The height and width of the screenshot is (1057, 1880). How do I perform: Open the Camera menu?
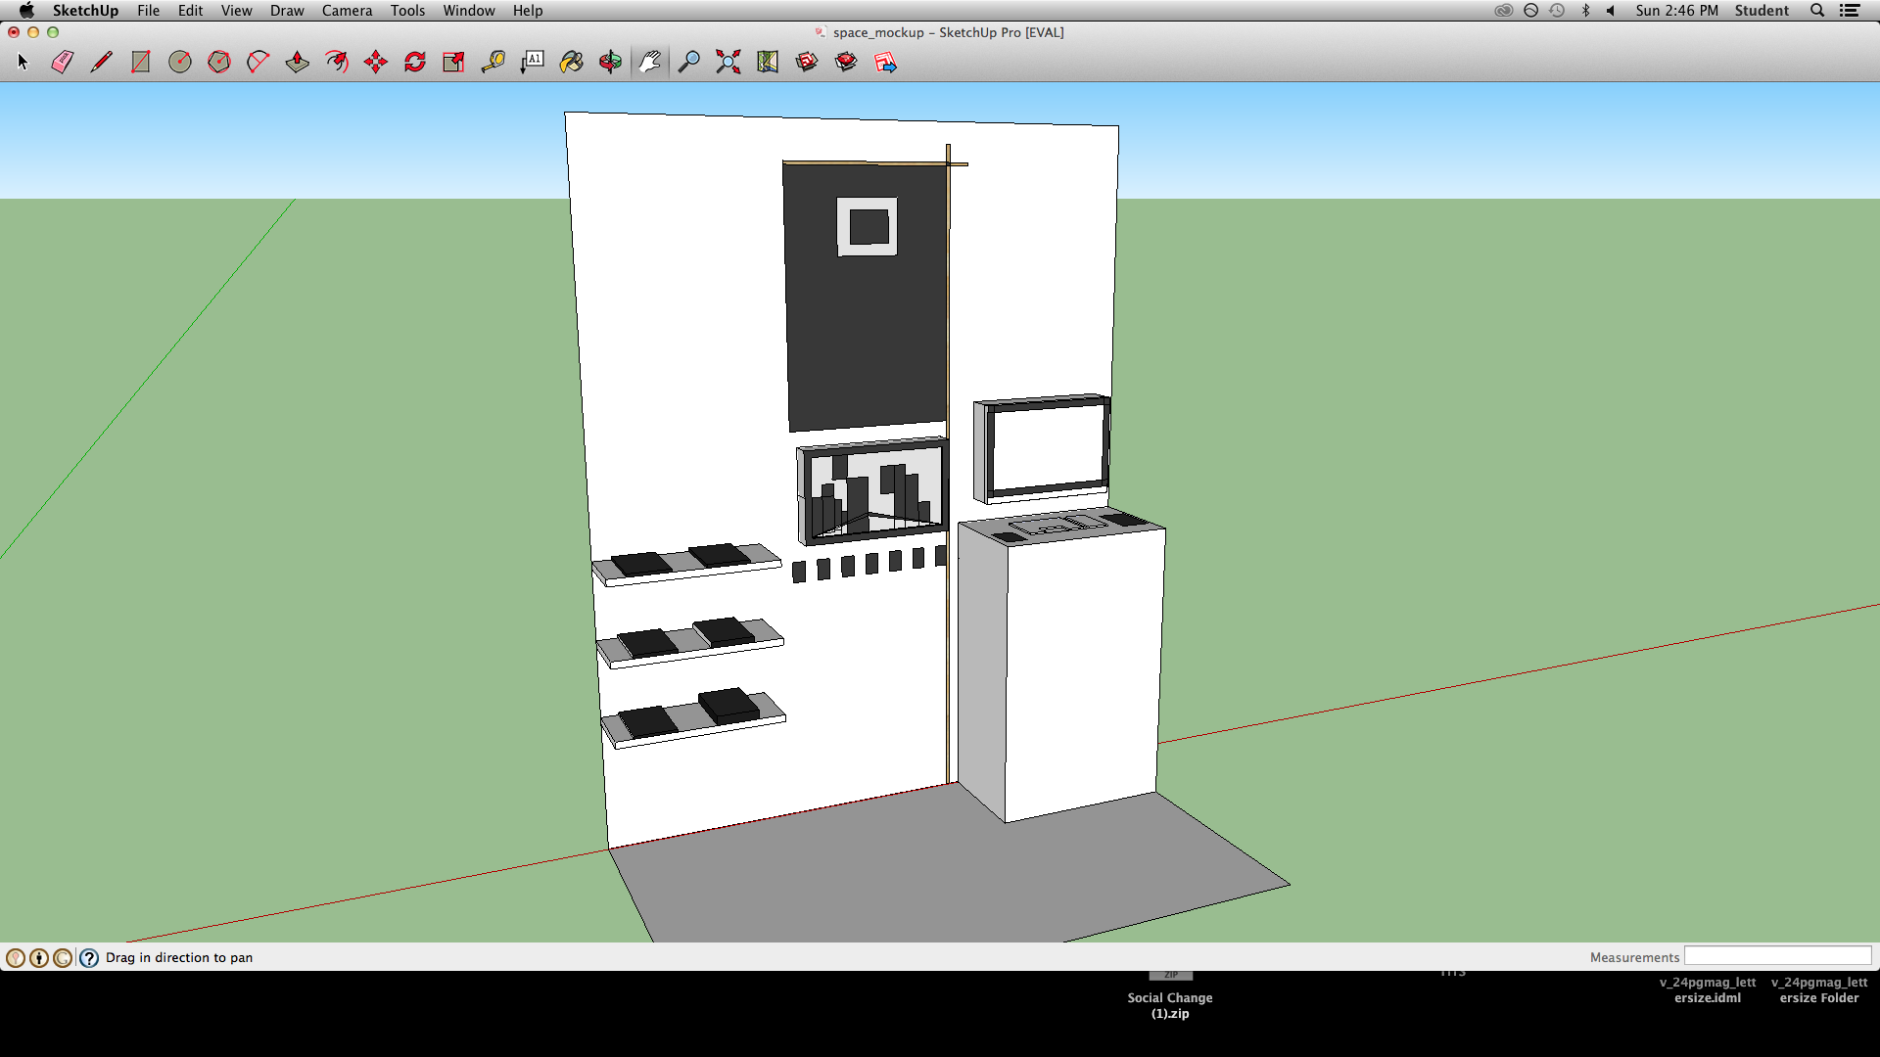347,11
